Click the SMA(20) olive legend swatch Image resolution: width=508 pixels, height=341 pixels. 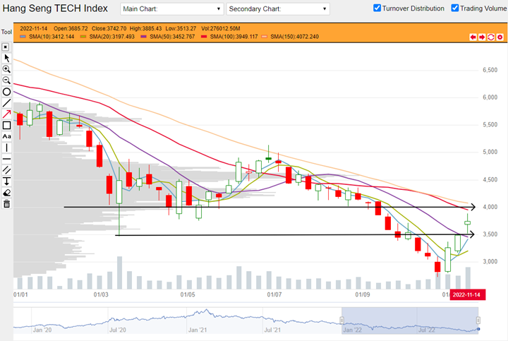coord(83,37)
